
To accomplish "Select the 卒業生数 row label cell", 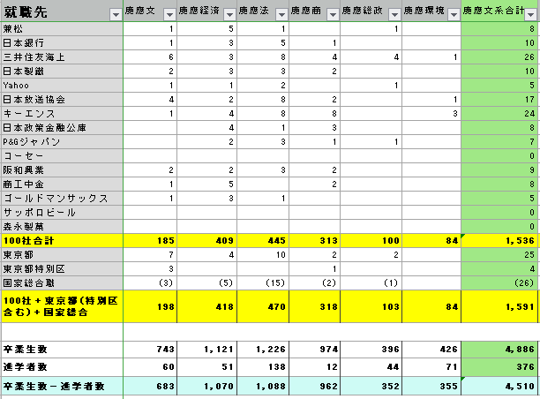I will pyautogui.click(x=61, y=350).
